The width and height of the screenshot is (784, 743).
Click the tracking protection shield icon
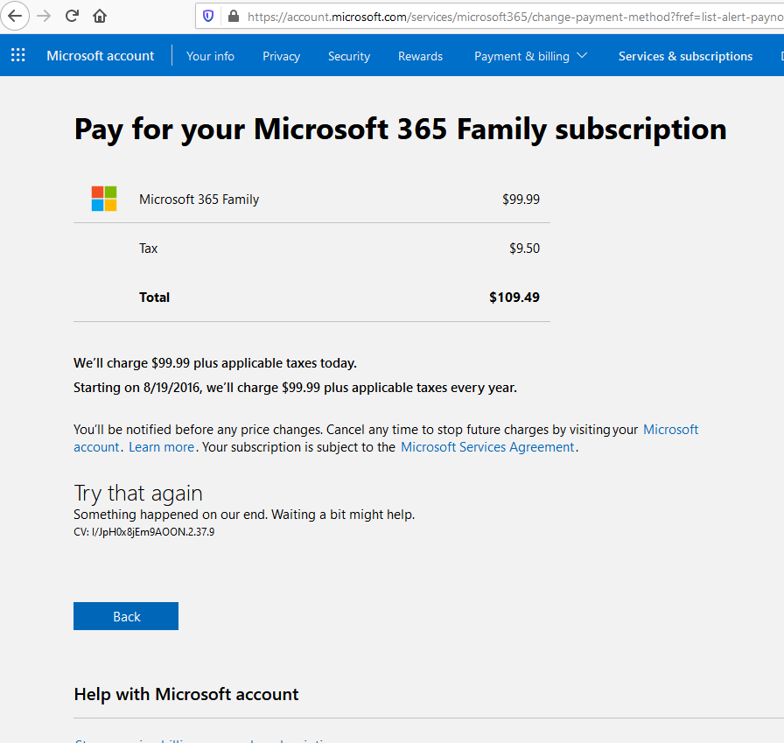click(208, 16)
